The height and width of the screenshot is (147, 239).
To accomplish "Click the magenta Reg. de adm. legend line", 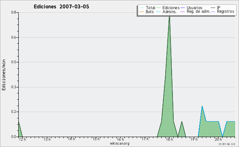I will (x=182, y=12).
